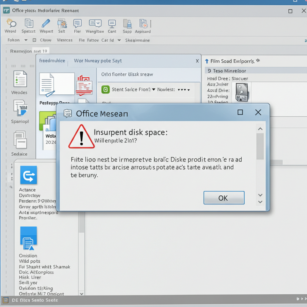Maximize the Office Mesean dialog
The height and width of the screenshot is (307, 307).
coord(240,112)
